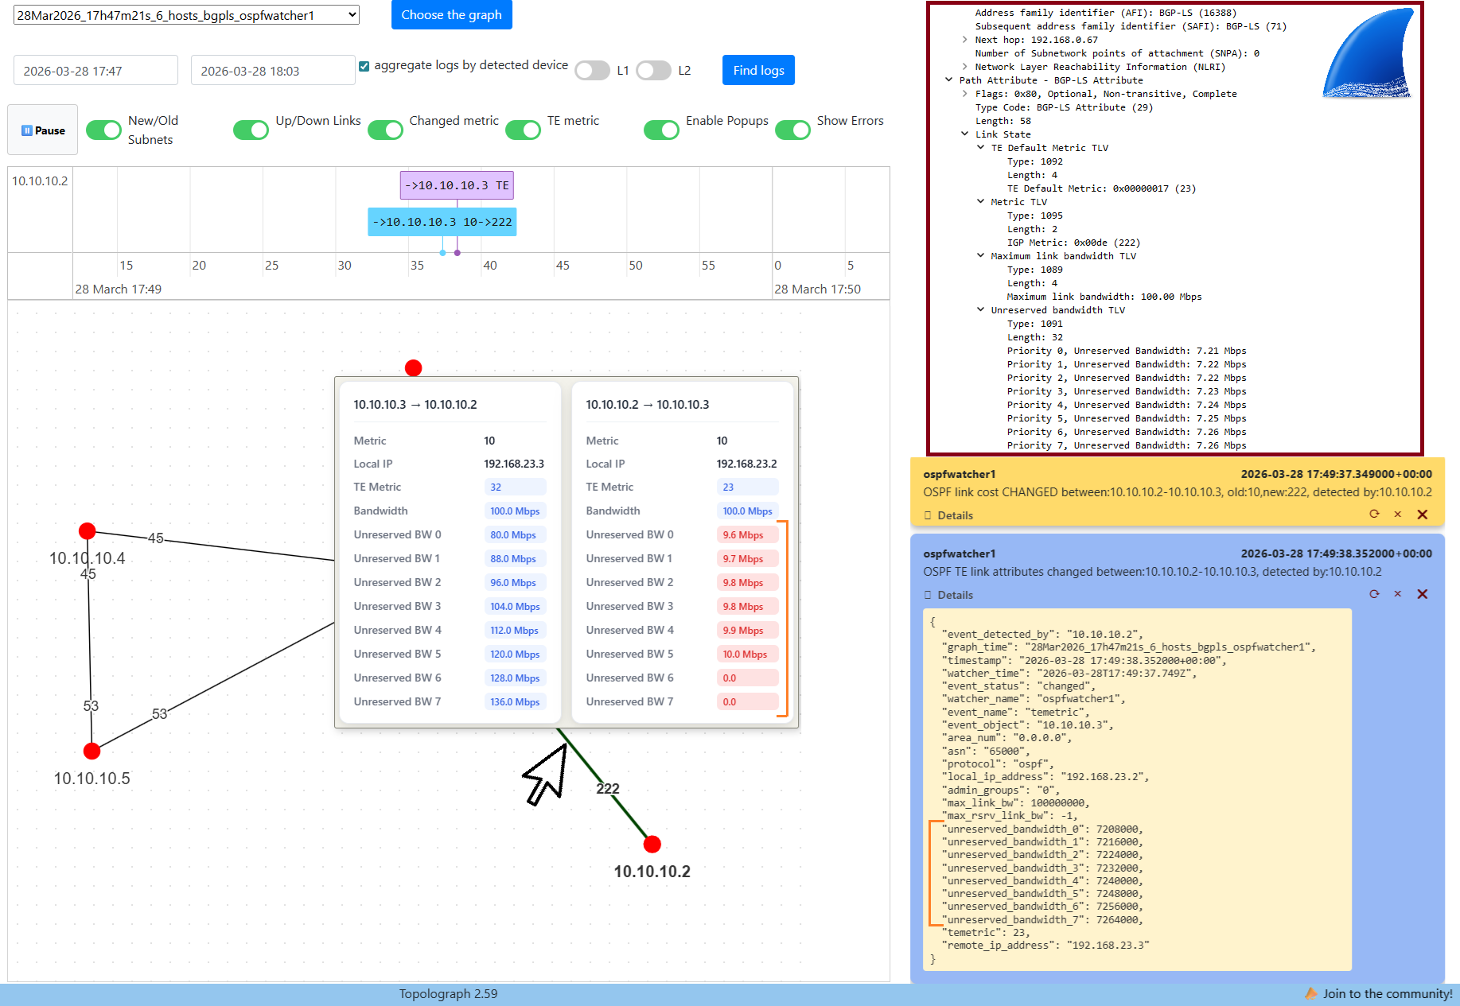
Task: Click the purple timeline dot near 40 seconds
Action: tap(457, 253)
